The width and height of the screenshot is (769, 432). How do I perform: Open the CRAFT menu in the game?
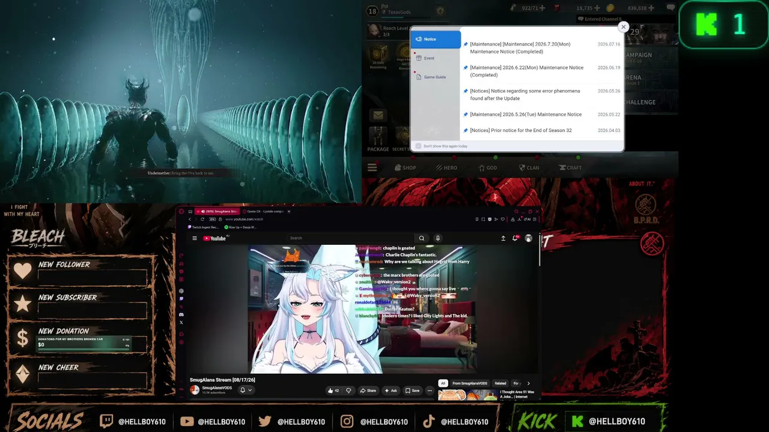coord(570,167)
